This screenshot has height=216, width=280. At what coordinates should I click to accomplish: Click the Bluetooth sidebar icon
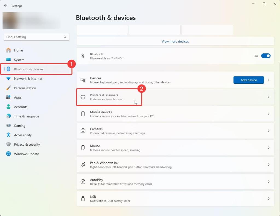[x=8, y=69]
